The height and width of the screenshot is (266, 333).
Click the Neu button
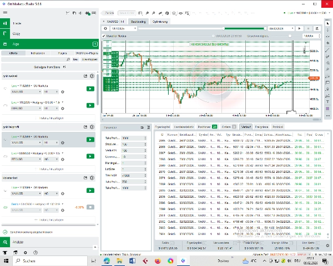75,59
